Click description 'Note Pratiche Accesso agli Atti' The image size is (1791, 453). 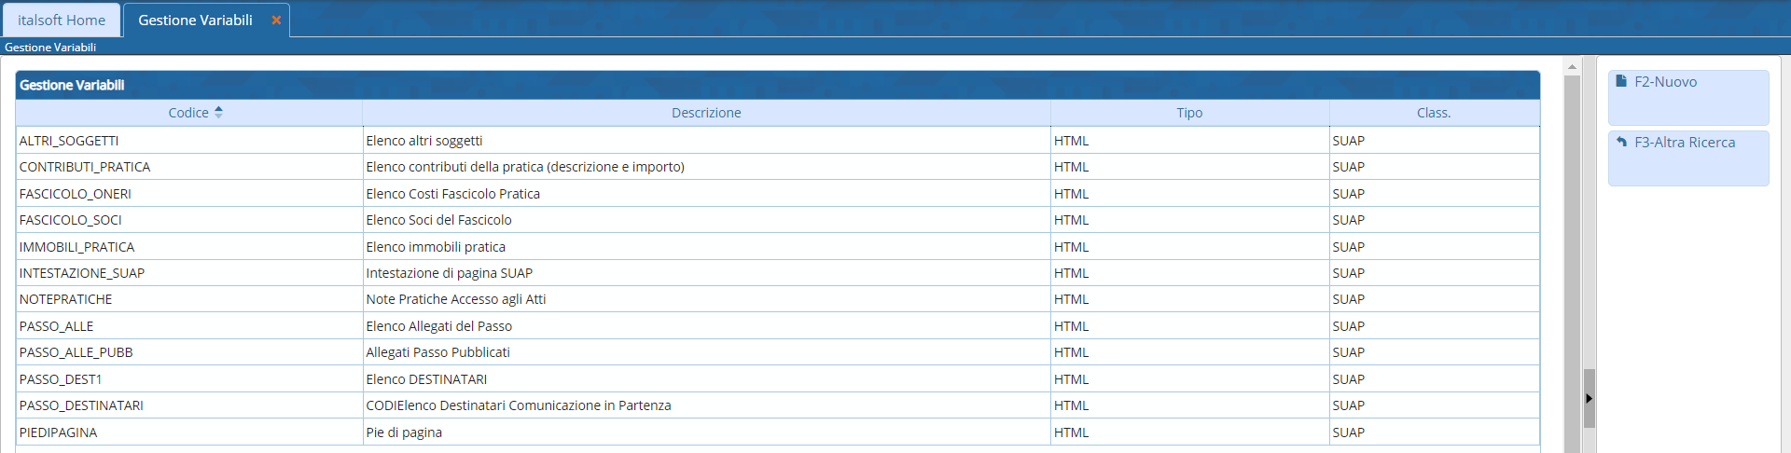tap(456, 299)
